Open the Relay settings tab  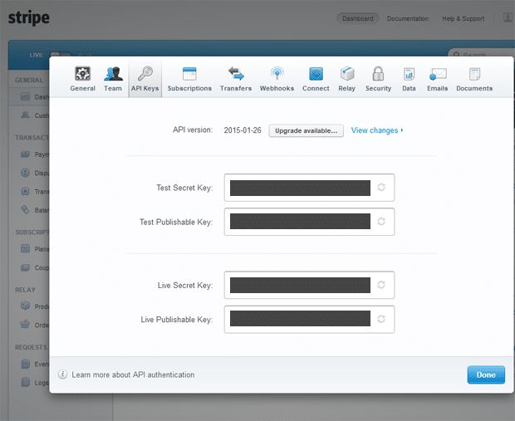tap(347, 79)
